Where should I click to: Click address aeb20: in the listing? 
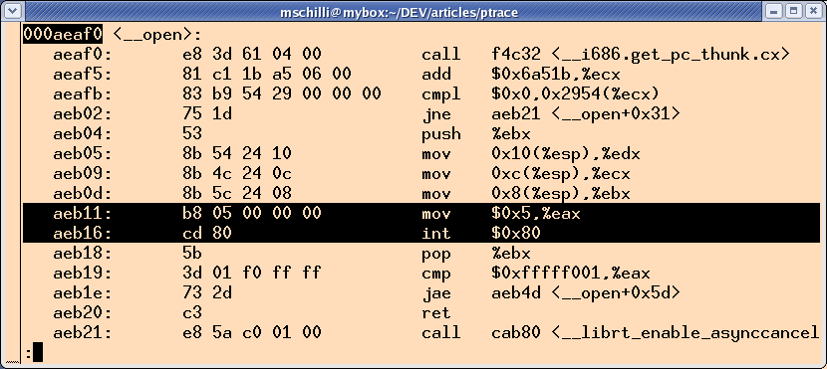(x=83, y=312)
